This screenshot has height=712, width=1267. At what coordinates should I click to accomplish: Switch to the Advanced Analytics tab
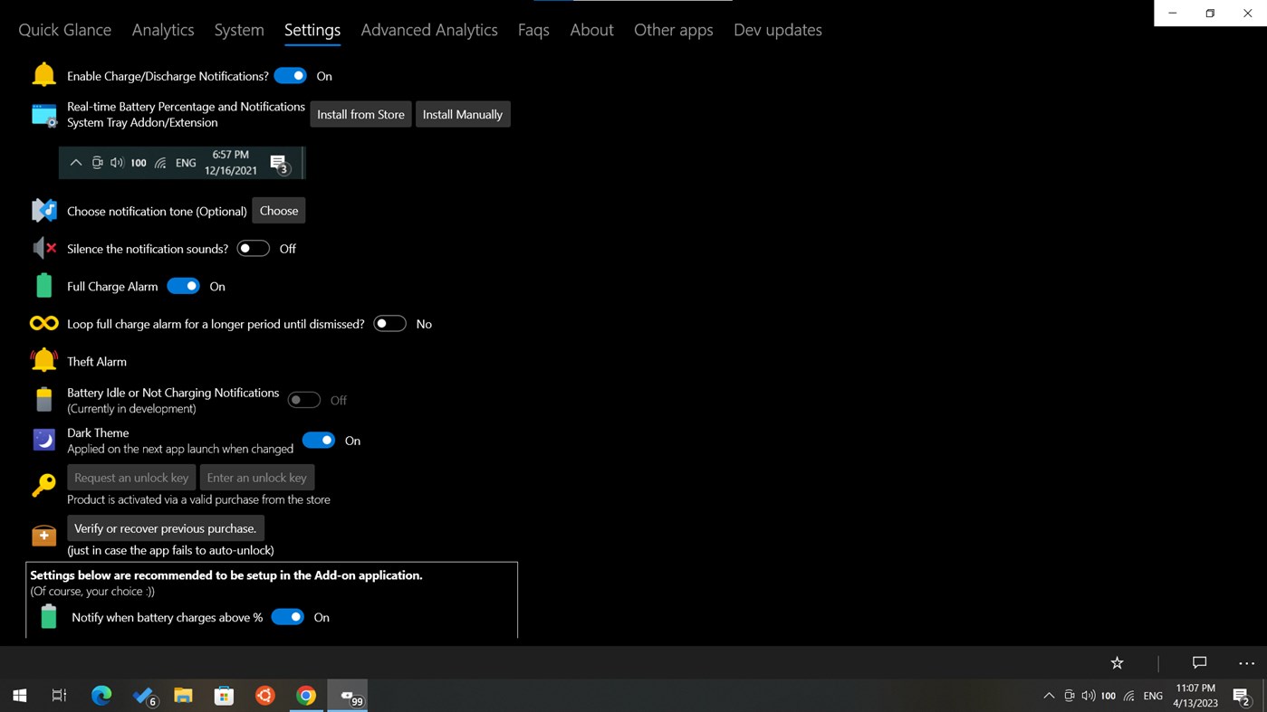[429, 30]
